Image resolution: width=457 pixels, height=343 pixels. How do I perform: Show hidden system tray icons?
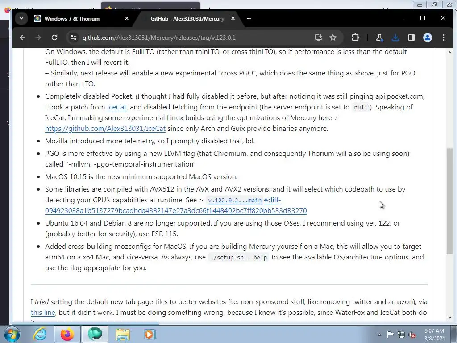click(x=379, y=335)
